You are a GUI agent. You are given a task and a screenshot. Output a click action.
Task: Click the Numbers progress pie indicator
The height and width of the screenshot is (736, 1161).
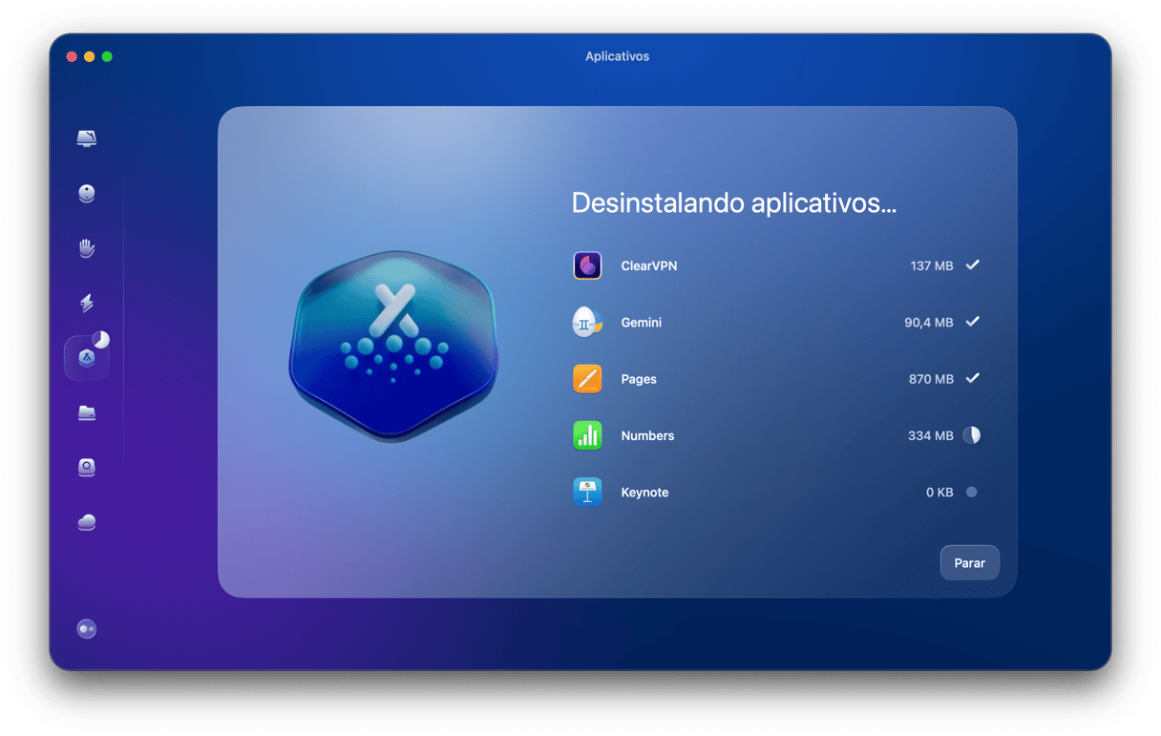pos(972,435)
